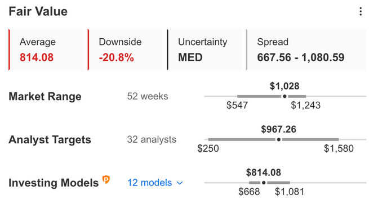
Task: Click the $1,243 52-week high value
Action: [x=306, y=105]
